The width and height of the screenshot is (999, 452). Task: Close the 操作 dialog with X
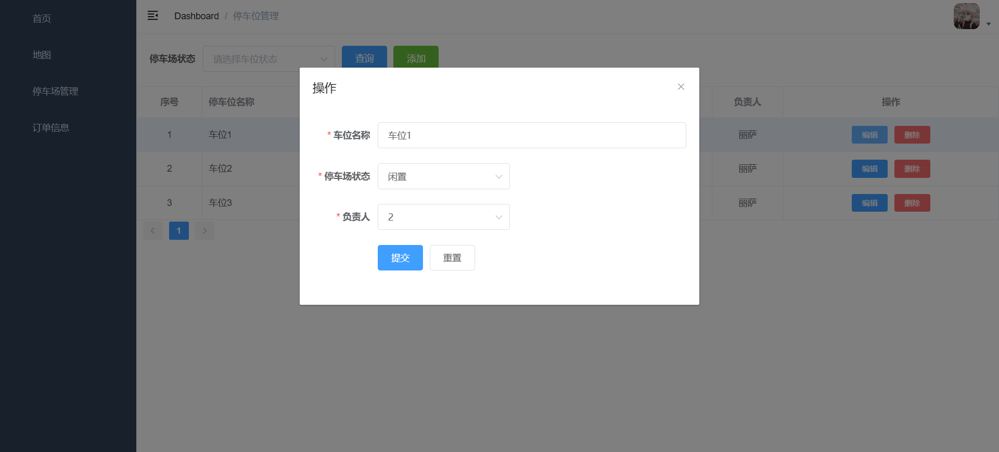(681, 87)
